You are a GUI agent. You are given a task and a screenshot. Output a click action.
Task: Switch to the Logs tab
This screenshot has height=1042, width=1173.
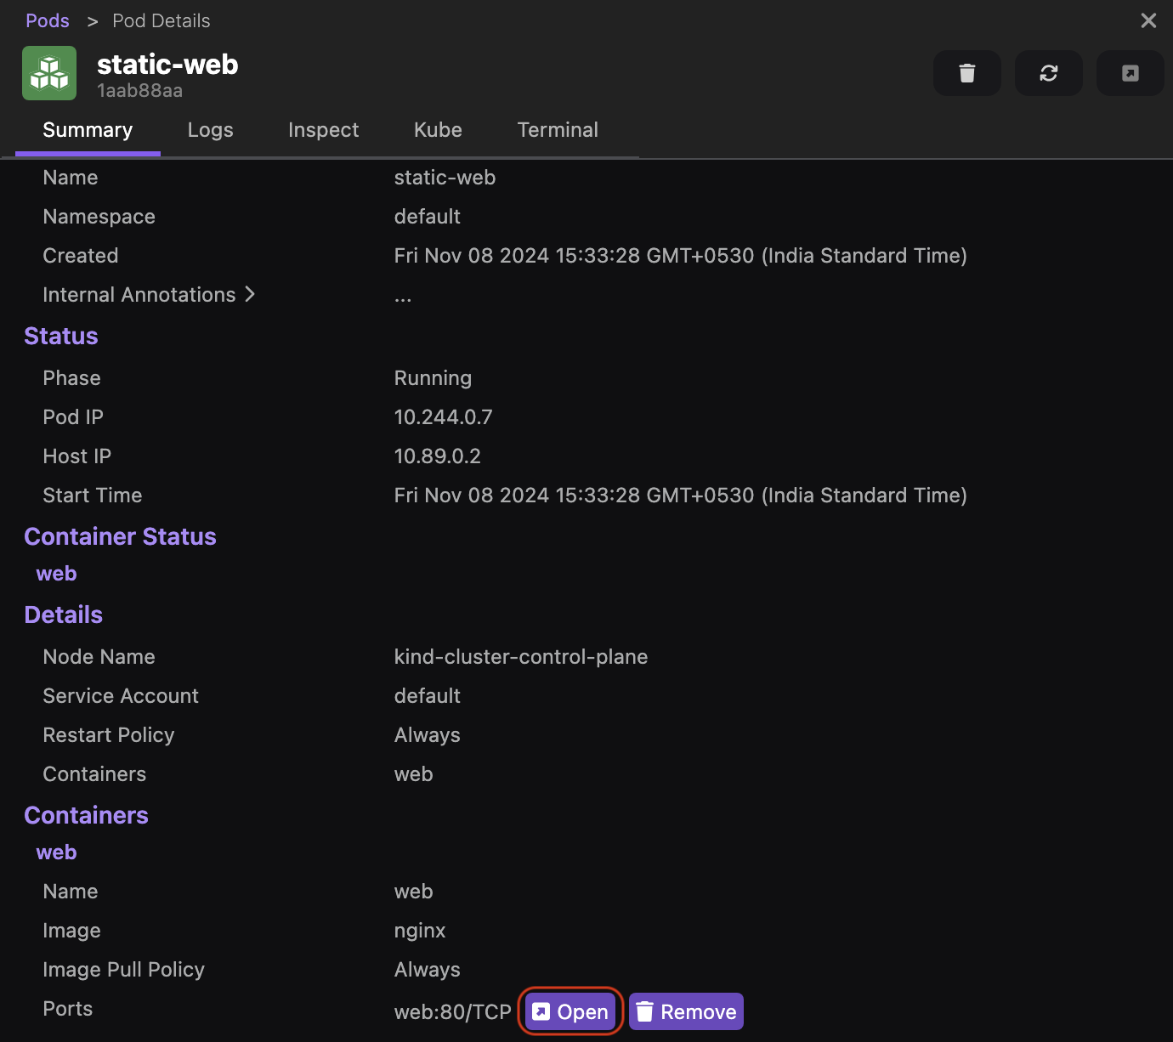pos(210,130)
